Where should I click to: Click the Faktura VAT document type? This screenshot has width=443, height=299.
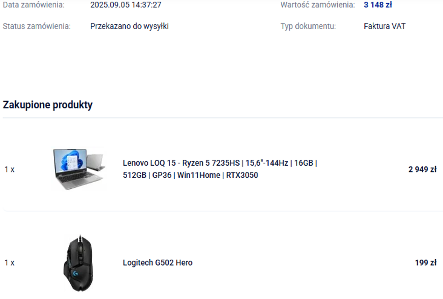point(384,26)
